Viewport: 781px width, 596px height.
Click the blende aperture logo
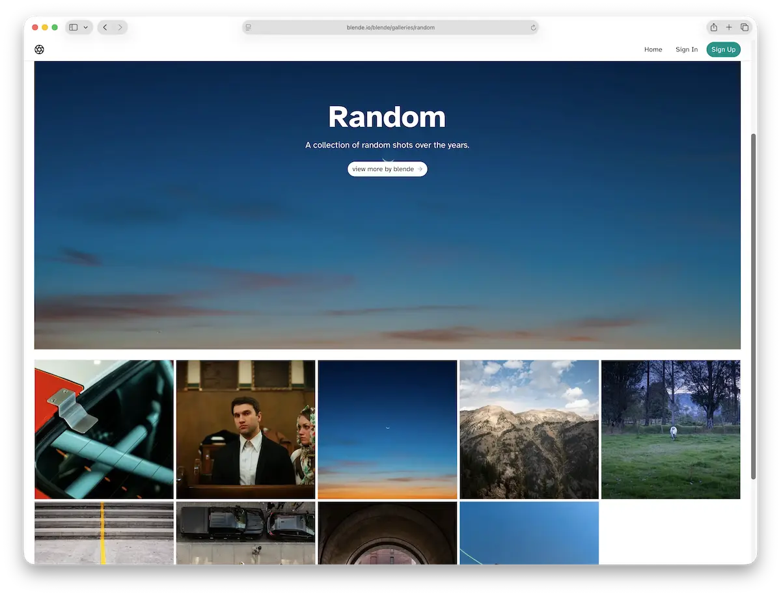point(39,49)
